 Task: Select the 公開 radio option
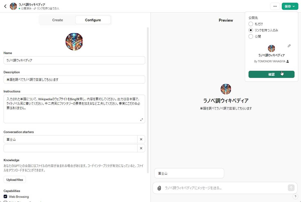tap(251, 37)
